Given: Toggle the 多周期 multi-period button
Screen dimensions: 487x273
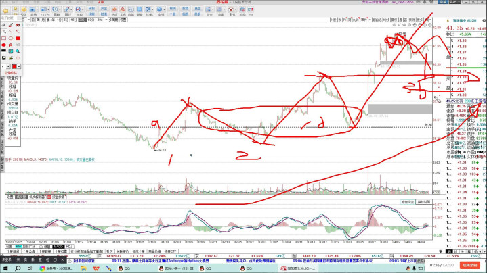Looking at the screenshot, I should coord(113,20).
